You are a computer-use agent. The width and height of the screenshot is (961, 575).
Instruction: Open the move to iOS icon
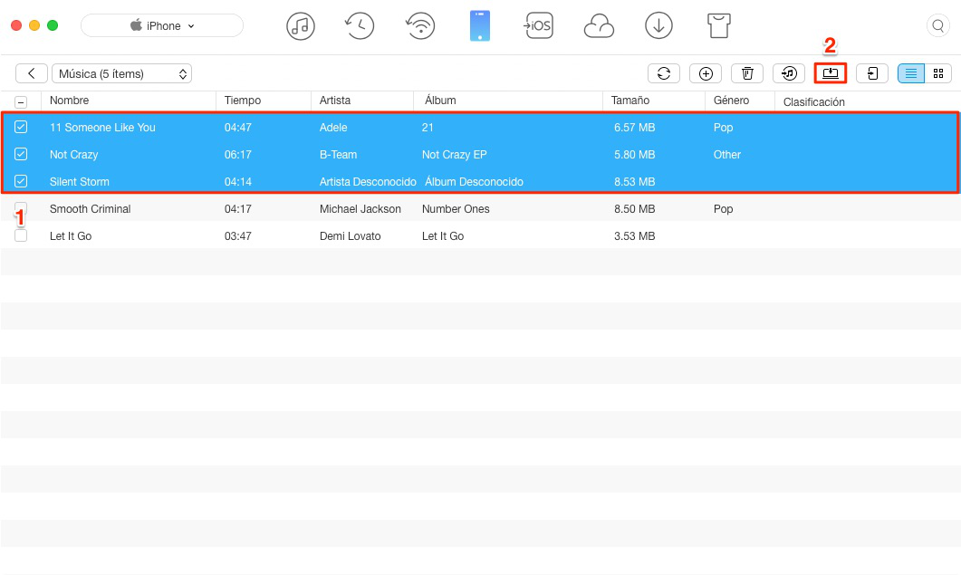tap(538, 26)
